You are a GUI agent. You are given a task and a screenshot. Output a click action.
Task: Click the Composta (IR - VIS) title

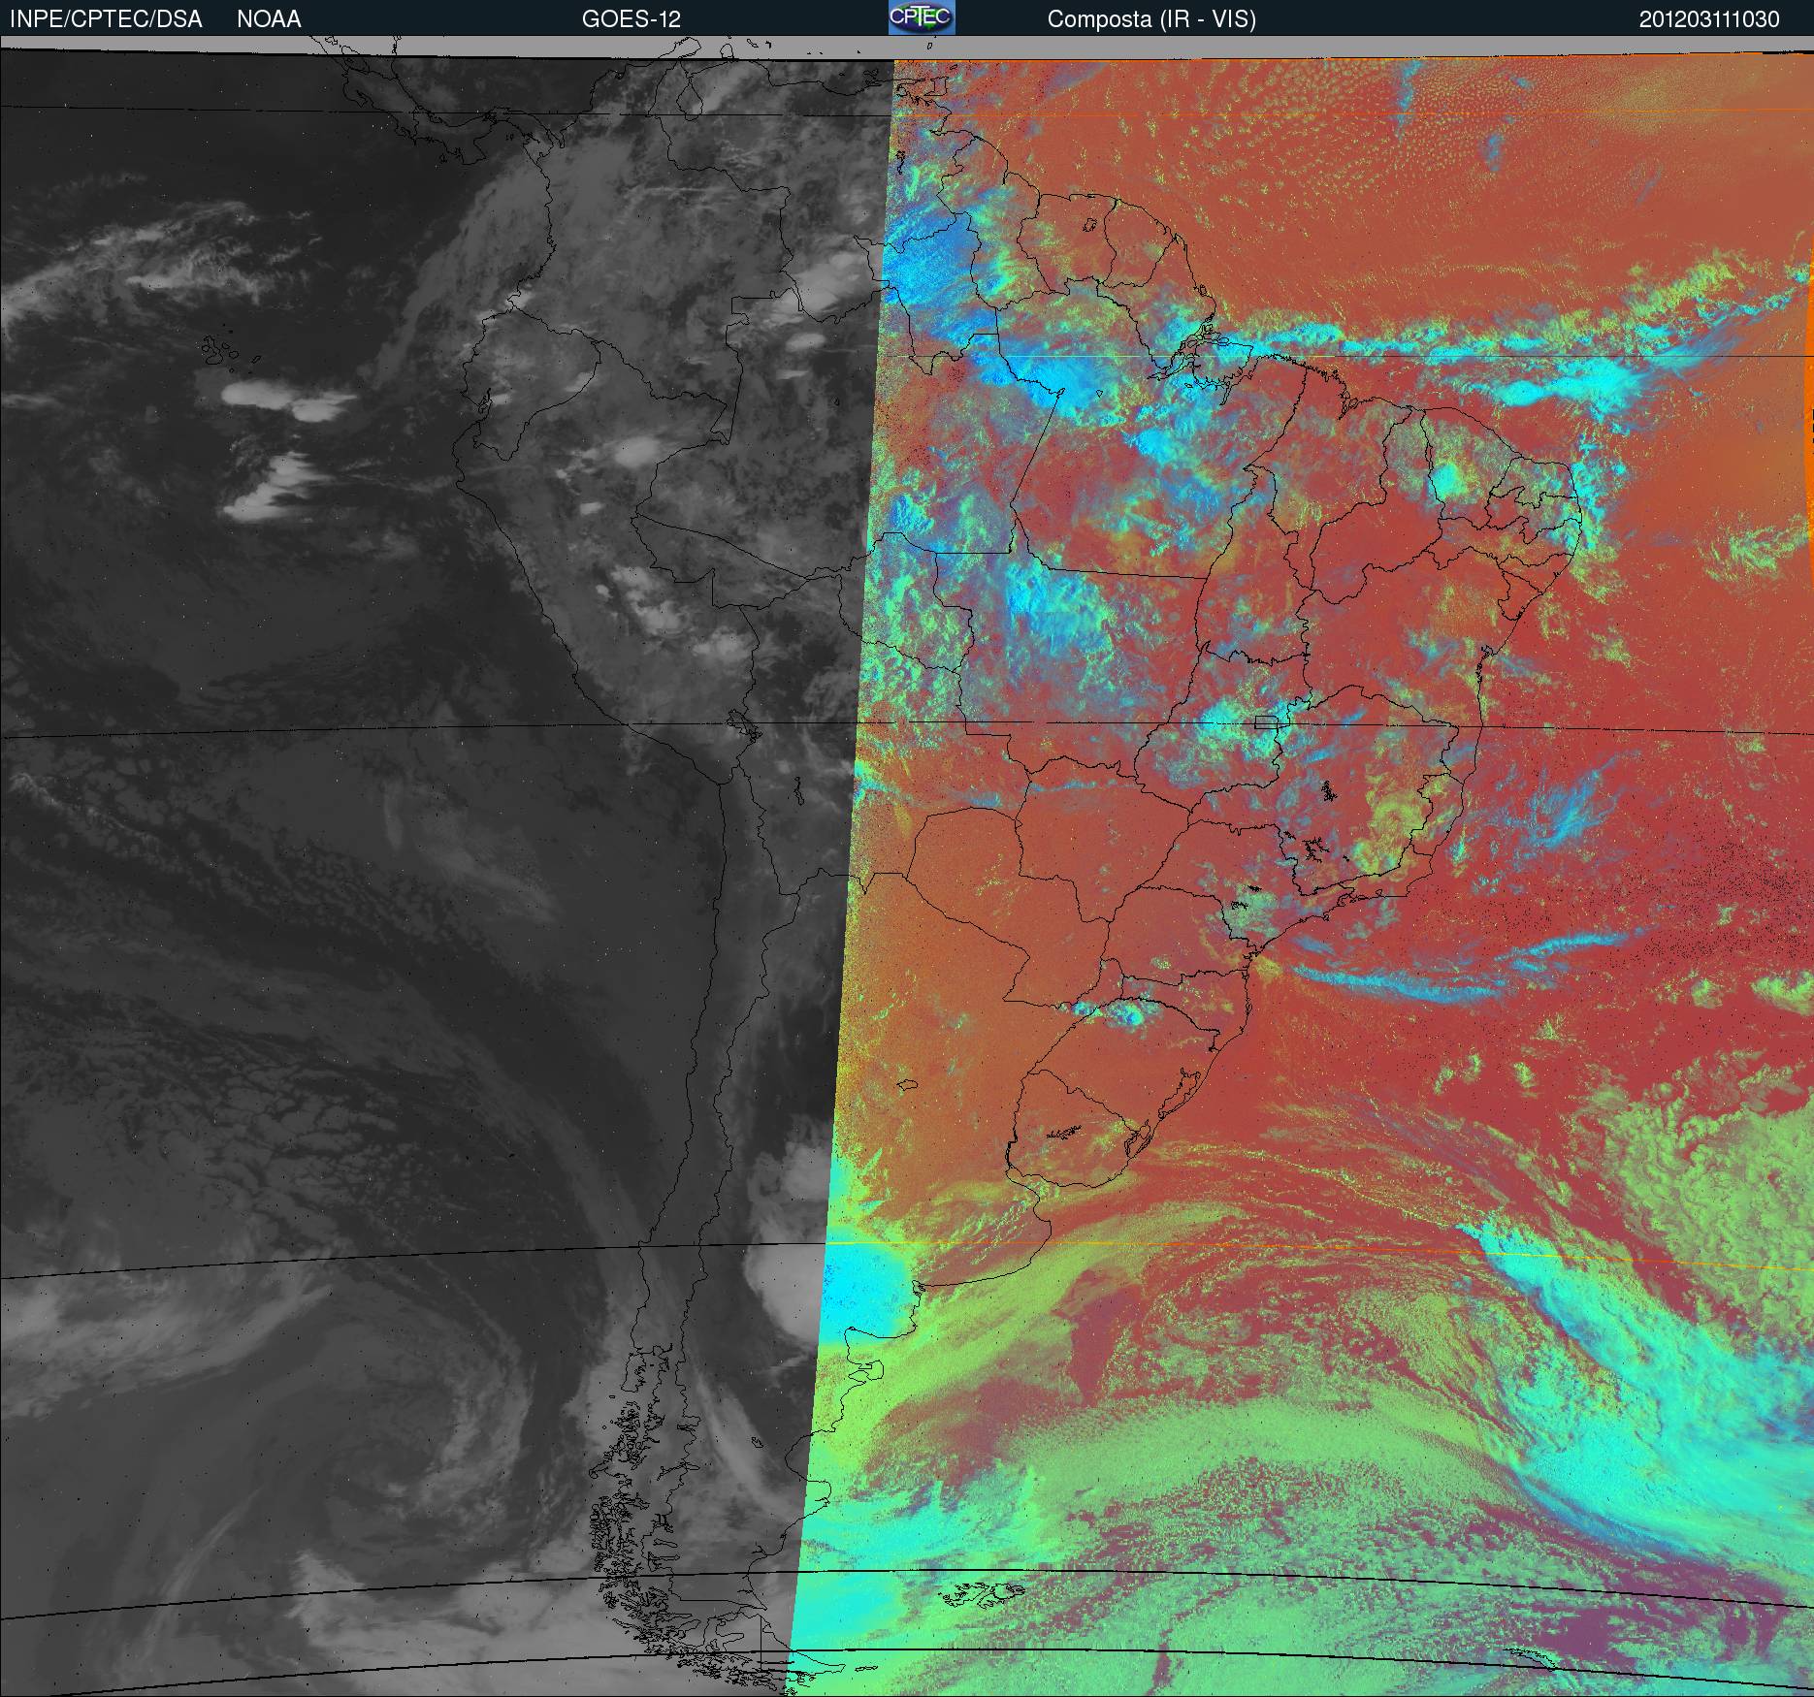1151,19
